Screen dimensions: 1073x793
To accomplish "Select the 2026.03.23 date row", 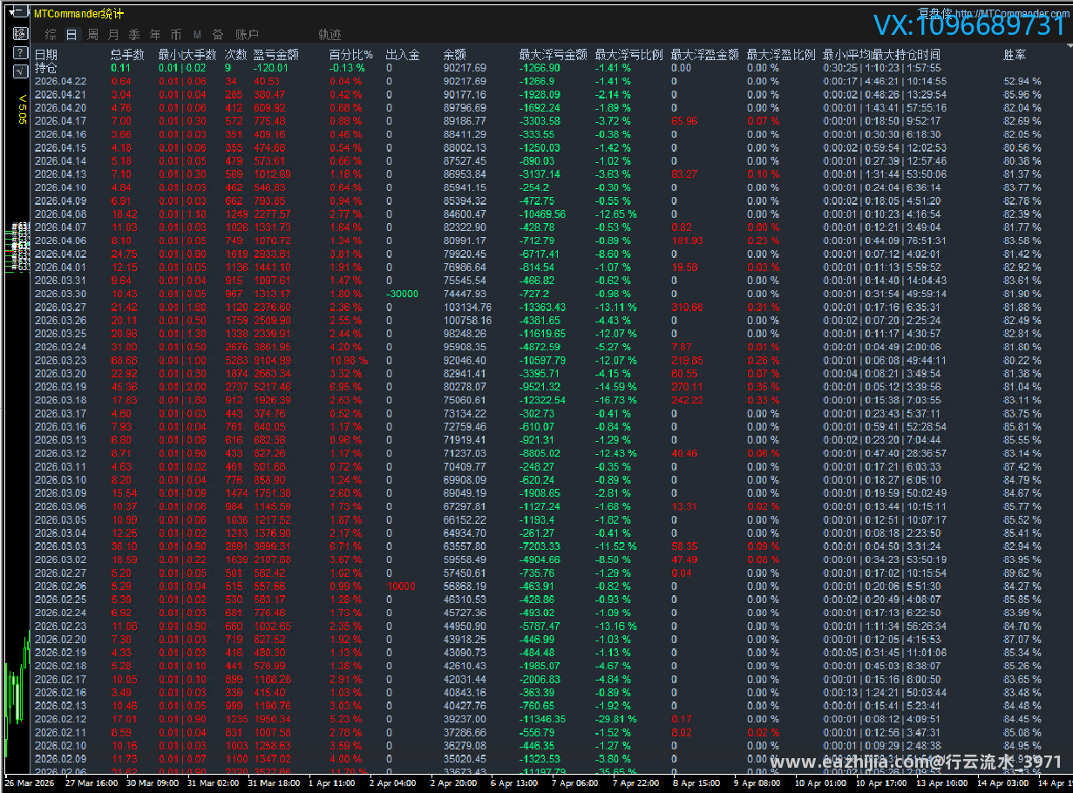I will (60, 360).
